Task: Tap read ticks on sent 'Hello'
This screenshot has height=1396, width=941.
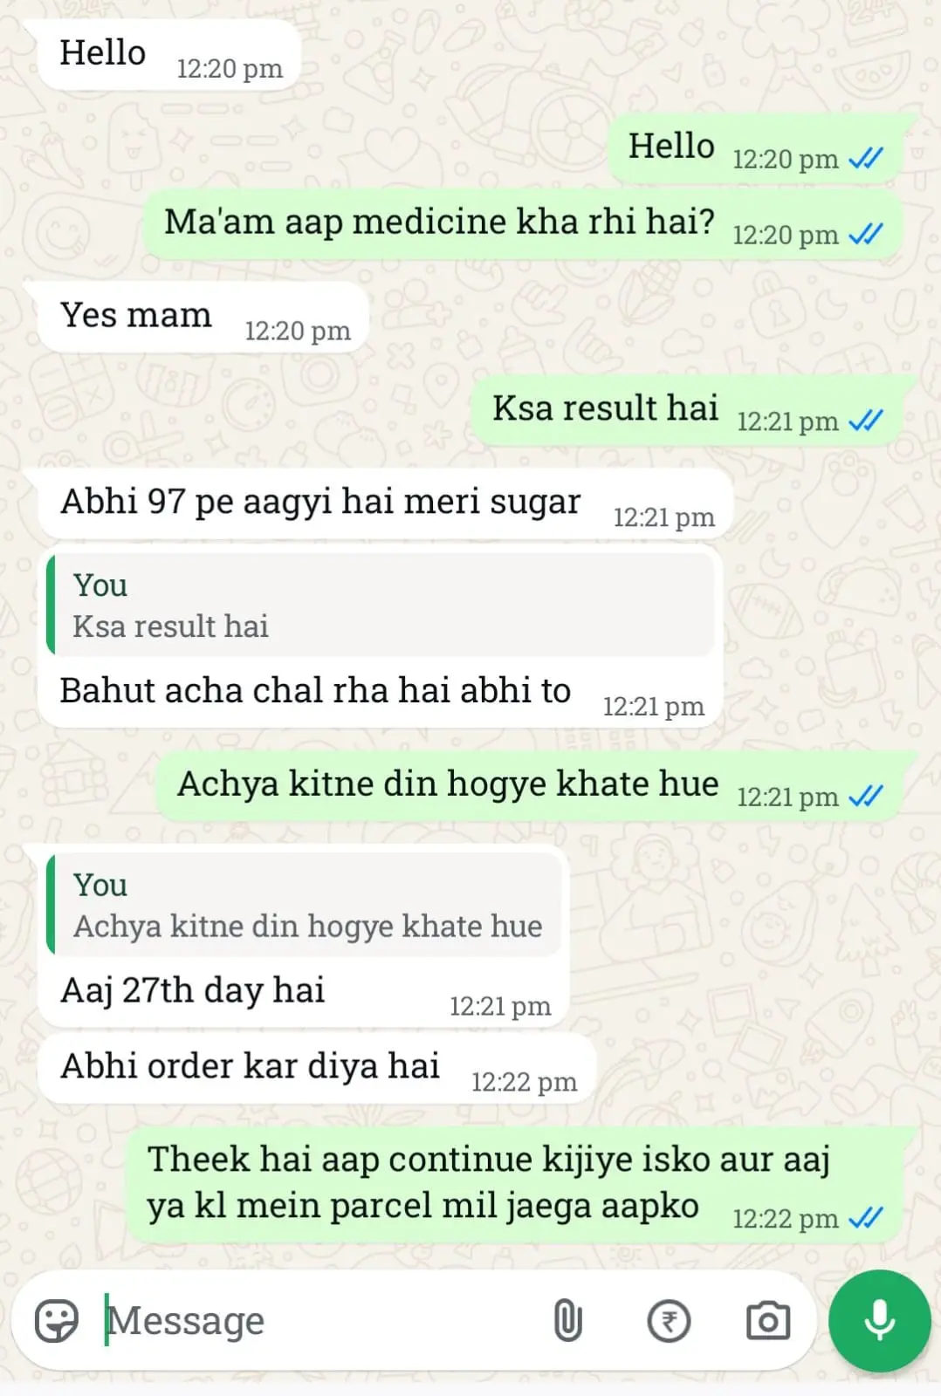Action: (866, 159)
